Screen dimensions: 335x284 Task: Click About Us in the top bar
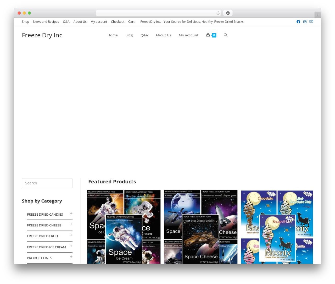80,22
